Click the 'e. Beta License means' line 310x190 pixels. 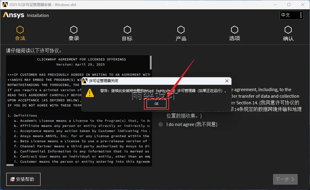[x=82, y=141]
